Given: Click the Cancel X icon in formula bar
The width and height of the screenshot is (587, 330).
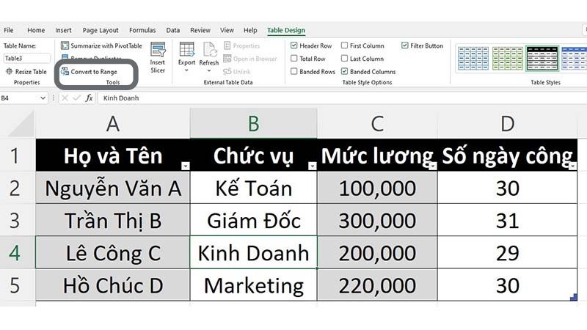Looking at the screenshot, I should pyautogui.click(x=65, y=98).
